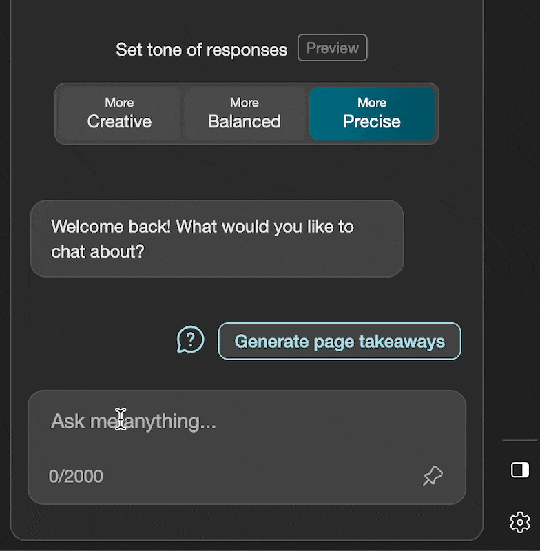540x551 pixels.
Task: Select the More Creative tone
Action: 119,114
